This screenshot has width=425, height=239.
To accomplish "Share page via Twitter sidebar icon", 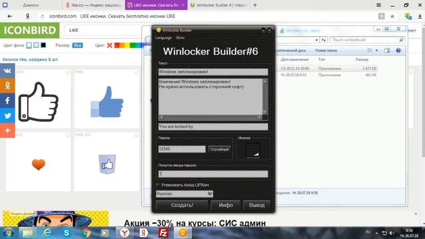I will (x=7, y=116).
